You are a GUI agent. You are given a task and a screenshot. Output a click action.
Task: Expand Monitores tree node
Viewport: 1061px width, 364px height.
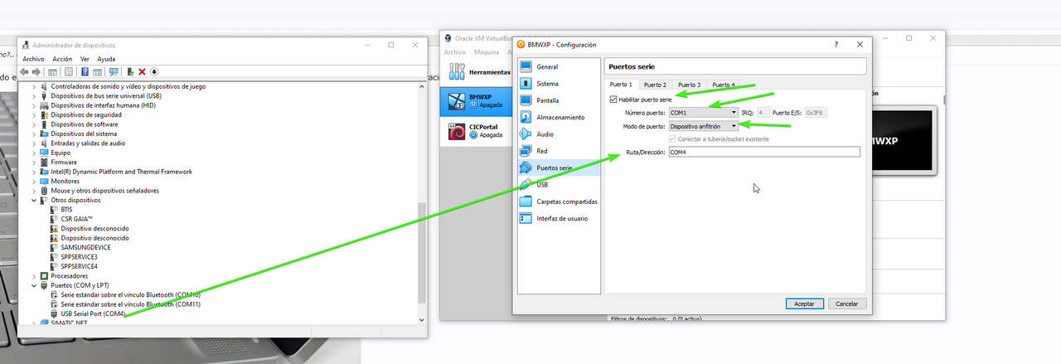click(34, 181)
